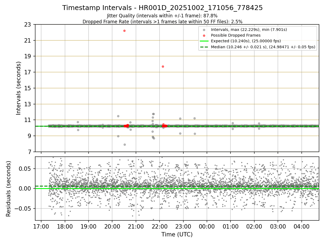Click the red marker icon in the legend
The width and height of the screenshot is (325, 244).
204,36
